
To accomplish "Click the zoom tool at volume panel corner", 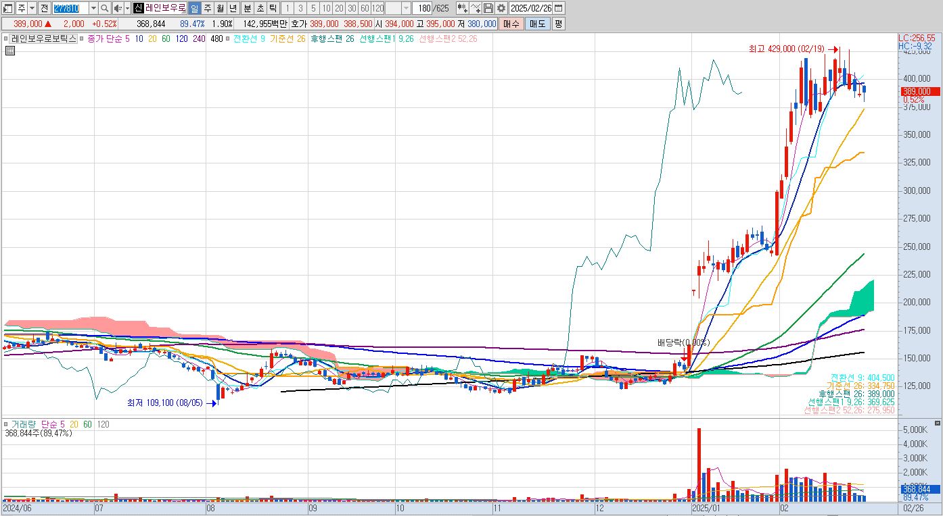I will (937, 423).
